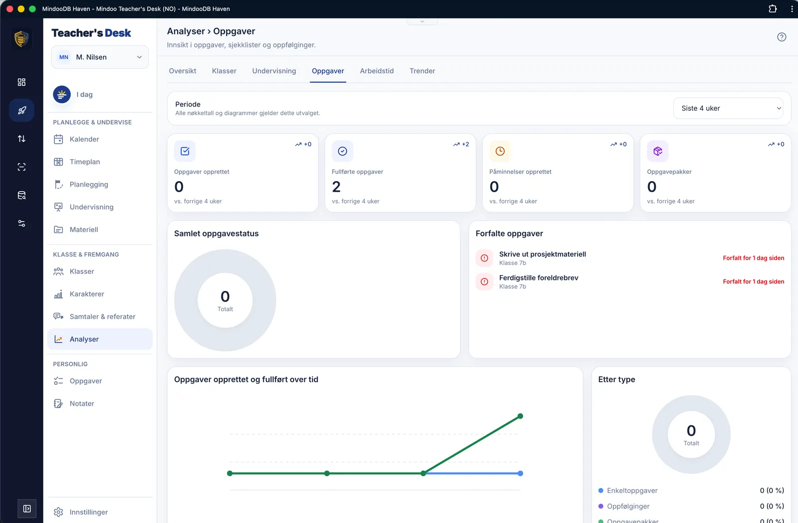
Task: Click the rocket icon in left rail
Action: pyautogui.click(x=21, y=110)
